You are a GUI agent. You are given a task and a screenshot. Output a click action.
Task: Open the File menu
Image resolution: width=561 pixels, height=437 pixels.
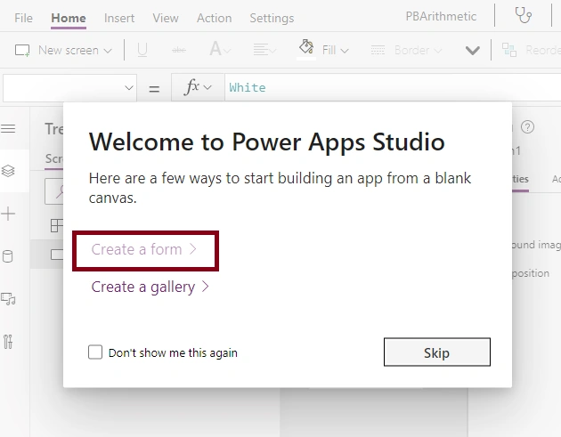pos(23,18)
